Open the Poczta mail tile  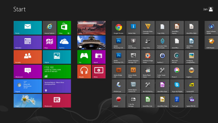point(28,28)
